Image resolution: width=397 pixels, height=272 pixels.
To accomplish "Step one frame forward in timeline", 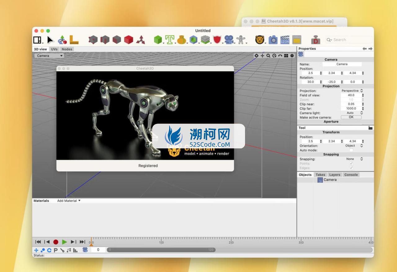I will pyautogui.click(x=73, y=242).
